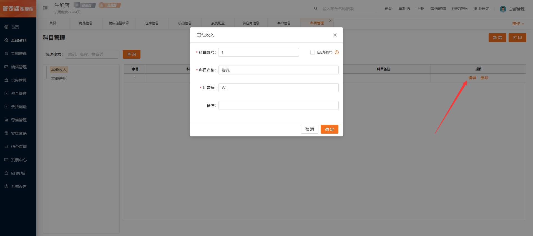The image size is (533, 236).
Task: Focus the 科目编号 input field
Action: click(x=258, y=52)
